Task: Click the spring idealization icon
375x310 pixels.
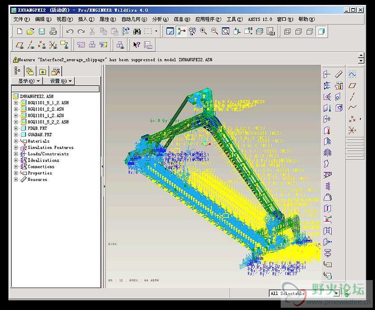Action: pyautogui.click(x=328, y=186)
